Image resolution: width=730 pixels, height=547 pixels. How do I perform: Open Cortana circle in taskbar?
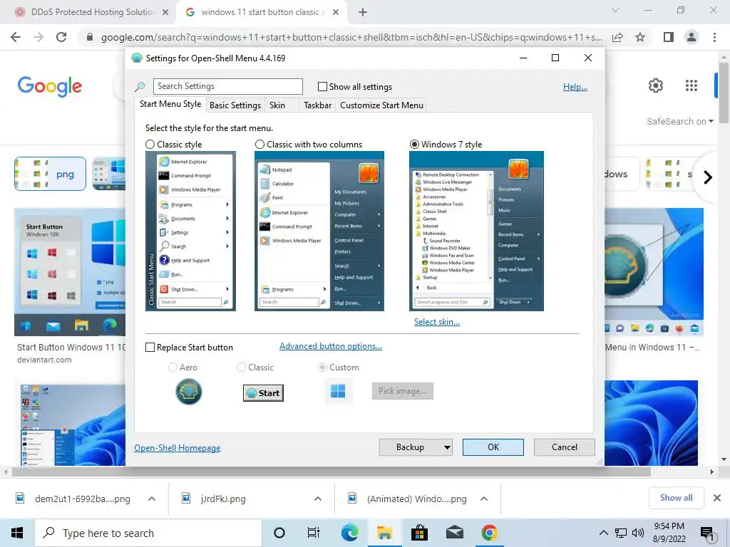click(x=279, y=533)
